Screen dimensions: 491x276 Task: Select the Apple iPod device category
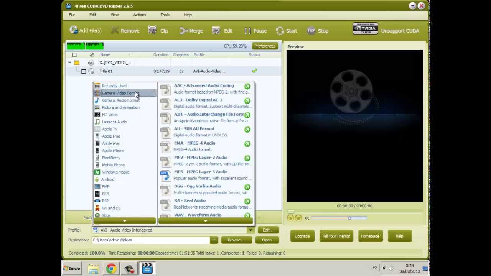click(x=125, y=136)
